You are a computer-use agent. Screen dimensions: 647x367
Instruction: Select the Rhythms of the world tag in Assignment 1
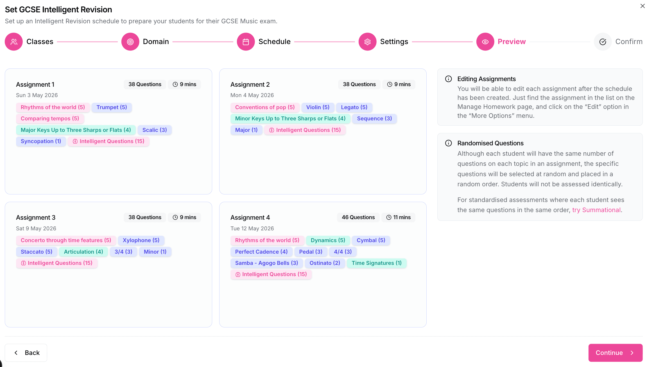[x=53, y=107]
